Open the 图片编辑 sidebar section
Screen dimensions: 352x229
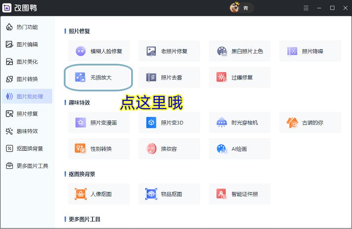point(27,44)
